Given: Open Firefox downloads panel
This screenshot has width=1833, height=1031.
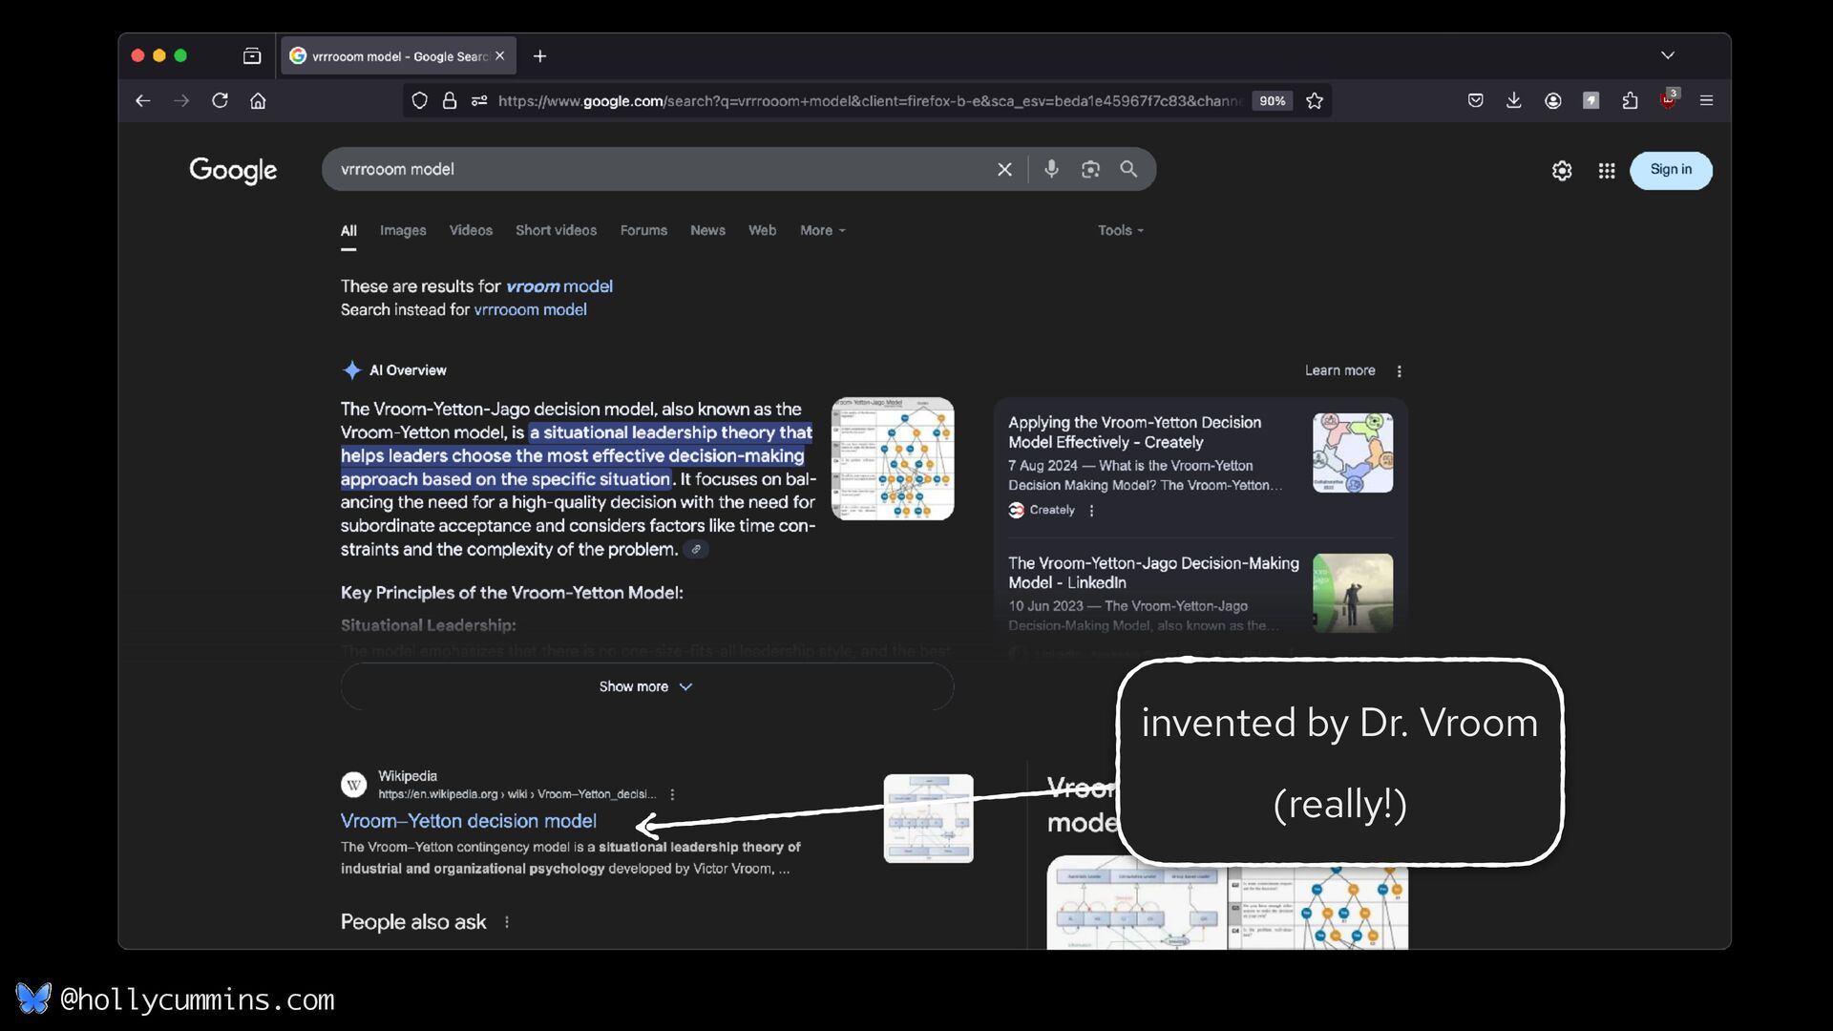Looking at the screenshot, I should [x=1514, y=100].
